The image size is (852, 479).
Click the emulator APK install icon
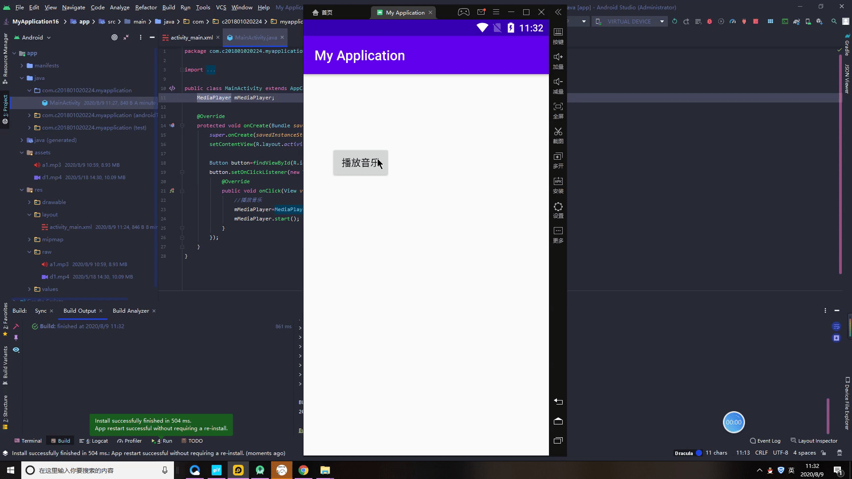click(x=558, y=181)
